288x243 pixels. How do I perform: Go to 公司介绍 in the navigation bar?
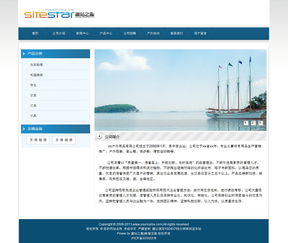coord(59,34)
